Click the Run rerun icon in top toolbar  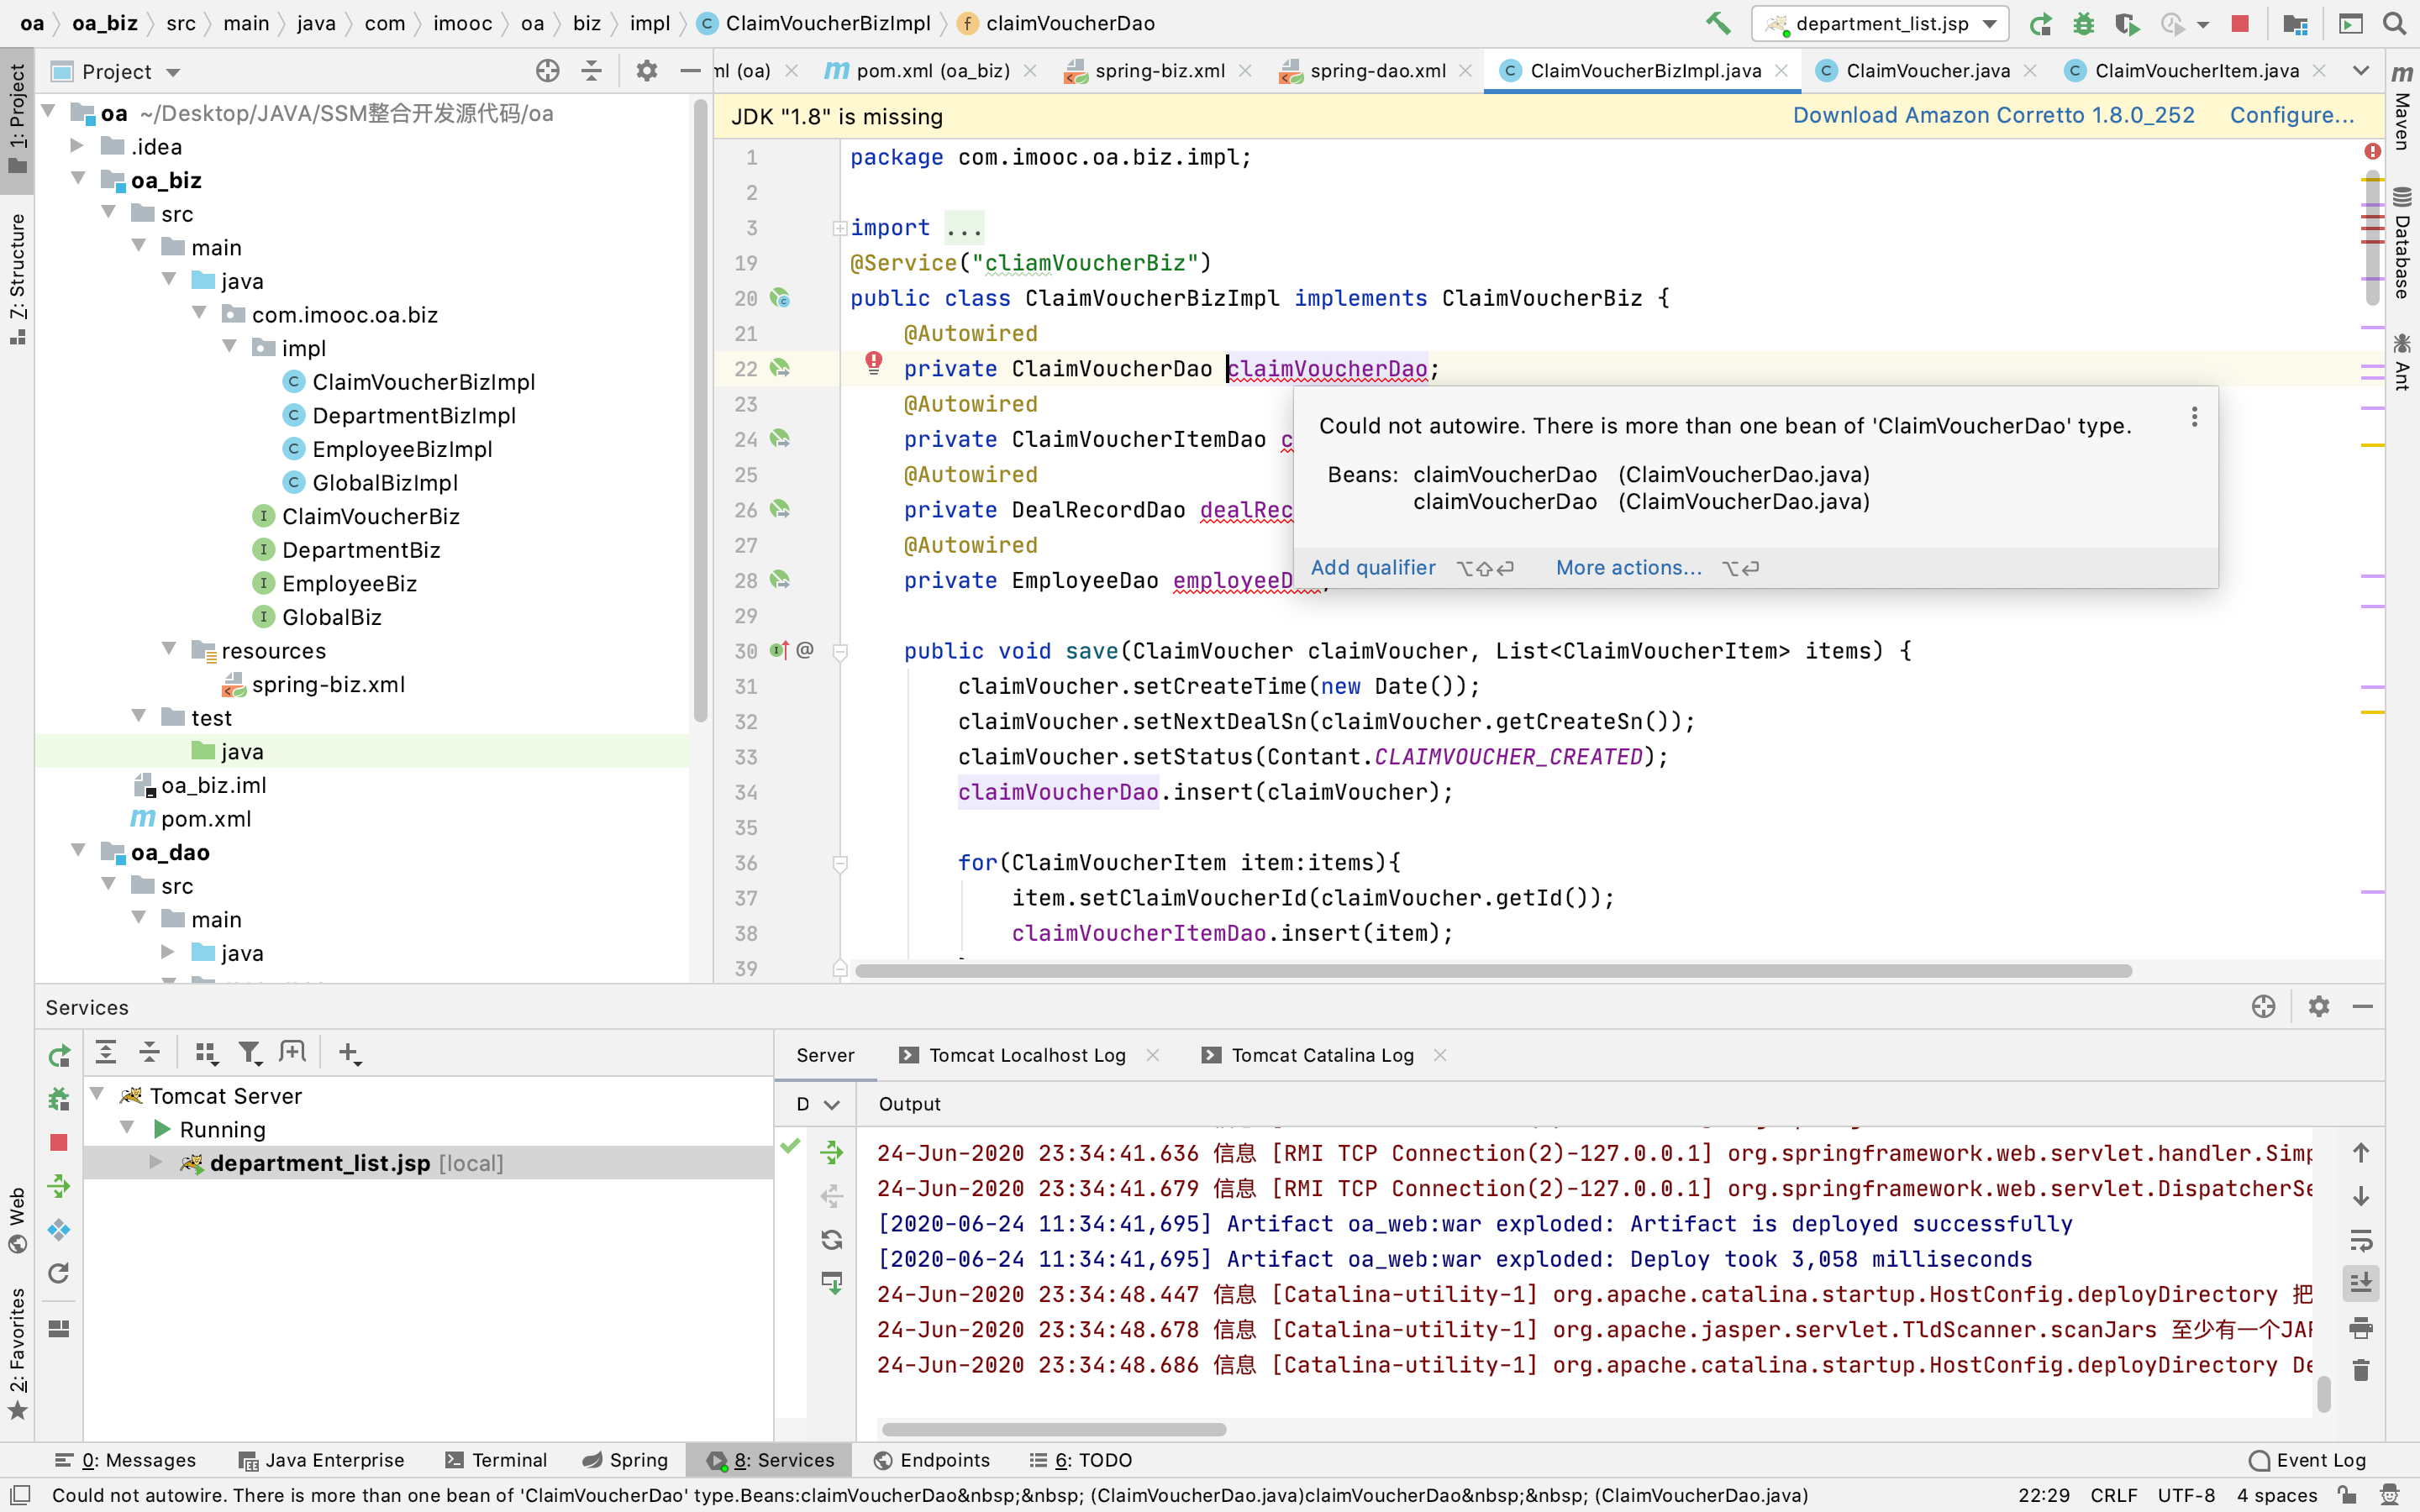point(2040,23)
